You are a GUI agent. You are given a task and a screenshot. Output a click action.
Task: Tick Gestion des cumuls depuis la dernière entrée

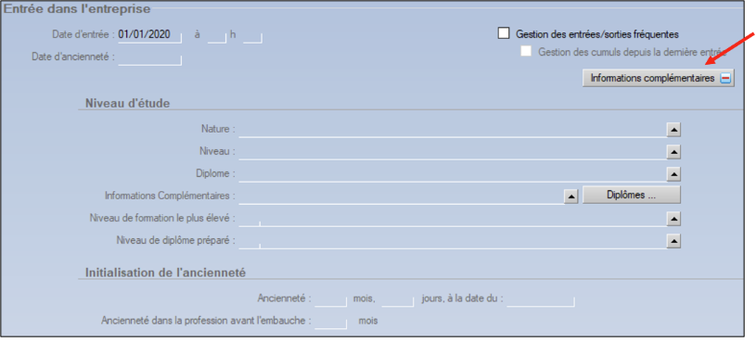526,52
